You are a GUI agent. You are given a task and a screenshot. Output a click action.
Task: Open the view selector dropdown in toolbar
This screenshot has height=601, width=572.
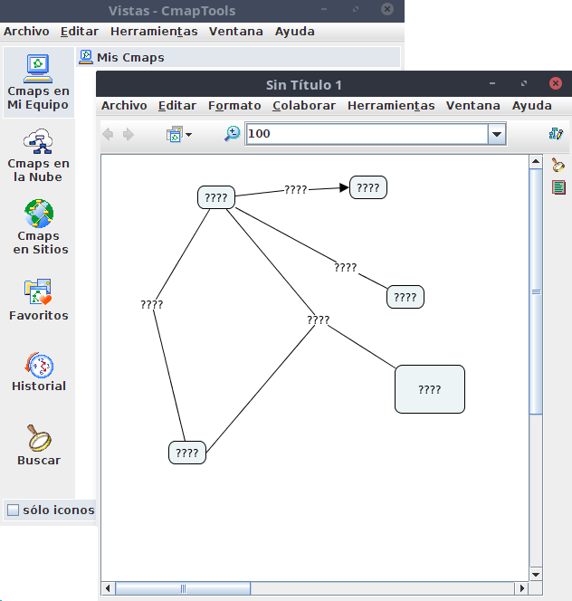point(178,134)
